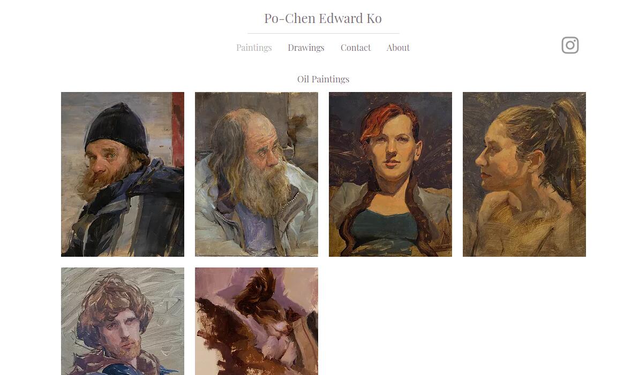Viewport: 639px width, 375px height.
Task: Open the red-haired woman with braids portrait
Action: coord(390,174)
